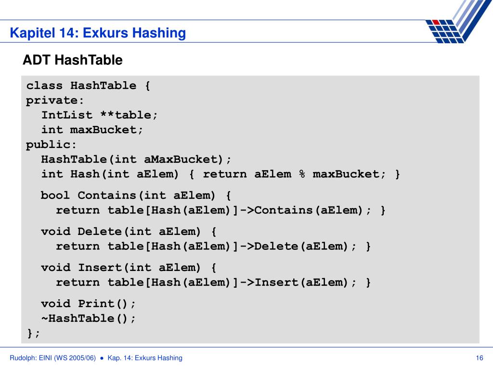Click the page number 16 in footer
The height and width of the screenshot is (369, 493).
click(480, 358)
